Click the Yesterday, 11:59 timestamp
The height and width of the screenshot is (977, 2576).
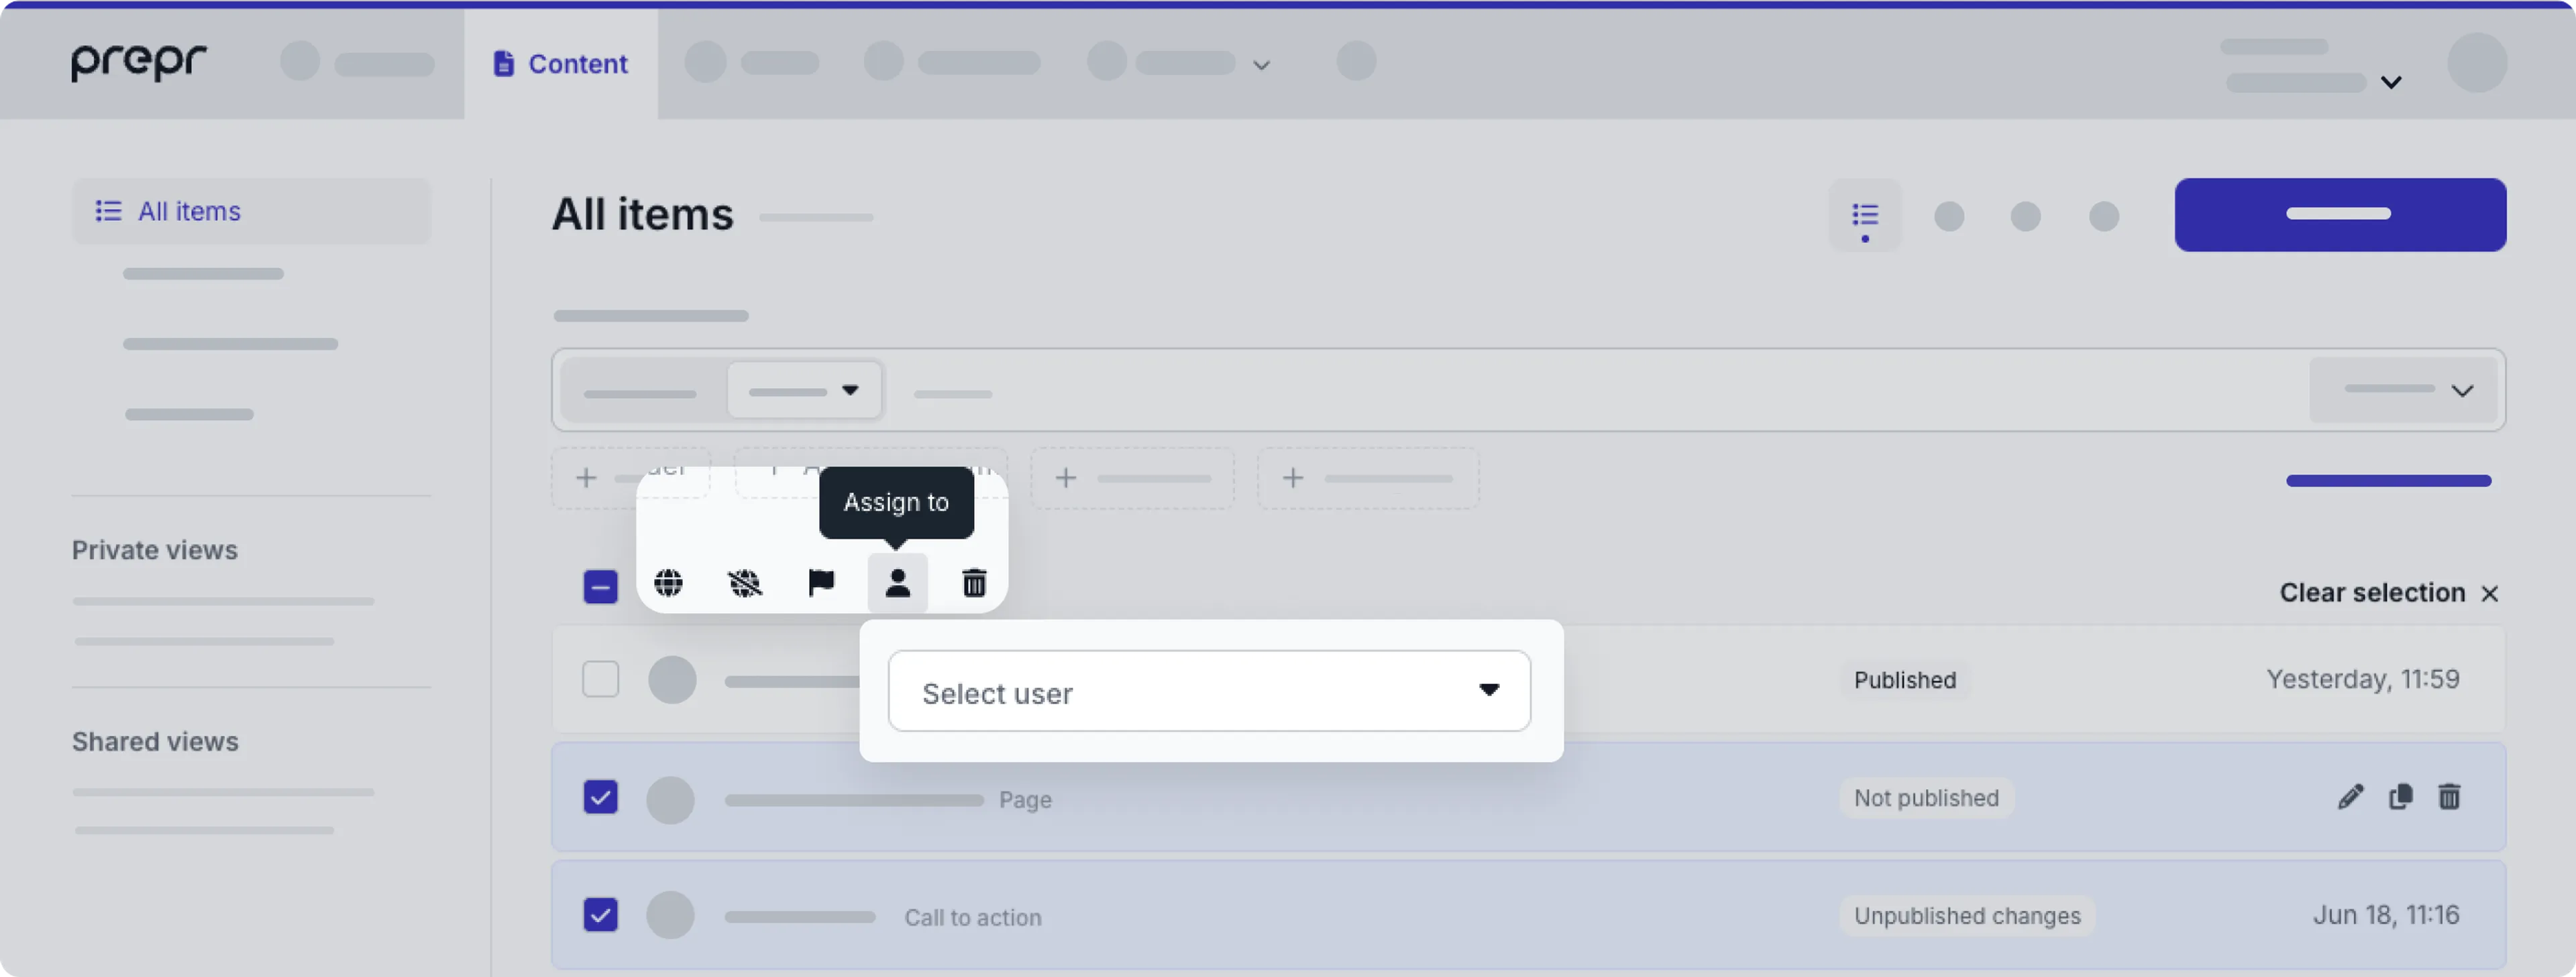2362,679
